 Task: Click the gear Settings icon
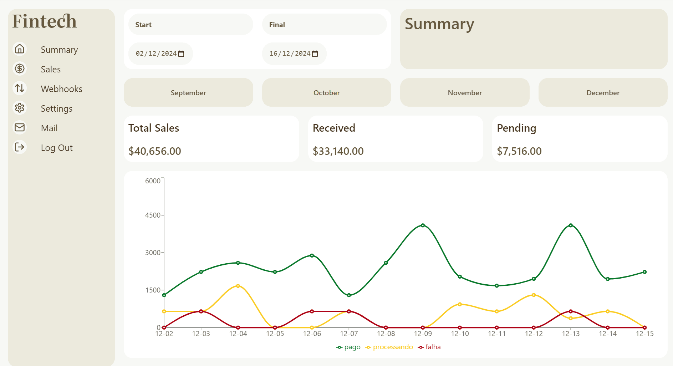[20, 108]
